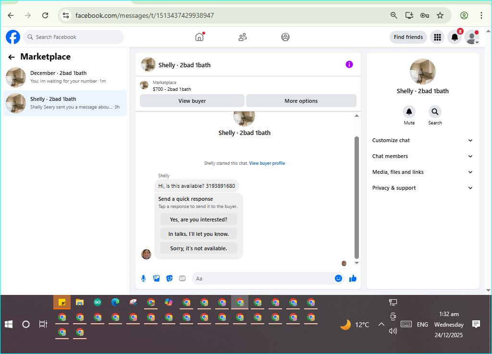
Task: Click the chat scrollbar up arrow
Action: click(357, 116)
